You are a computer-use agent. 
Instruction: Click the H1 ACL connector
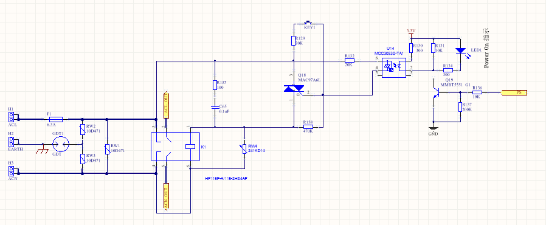11,117
